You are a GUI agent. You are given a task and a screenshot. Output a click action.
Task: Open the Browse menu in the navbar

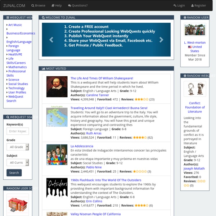click(38, 5)
